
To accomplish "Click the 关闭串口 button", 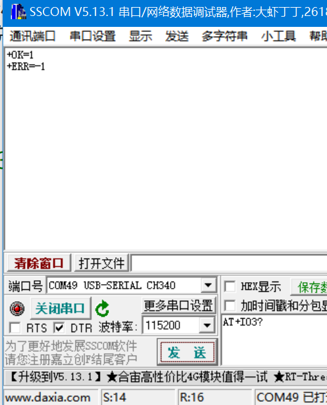I will coord(60,308).
